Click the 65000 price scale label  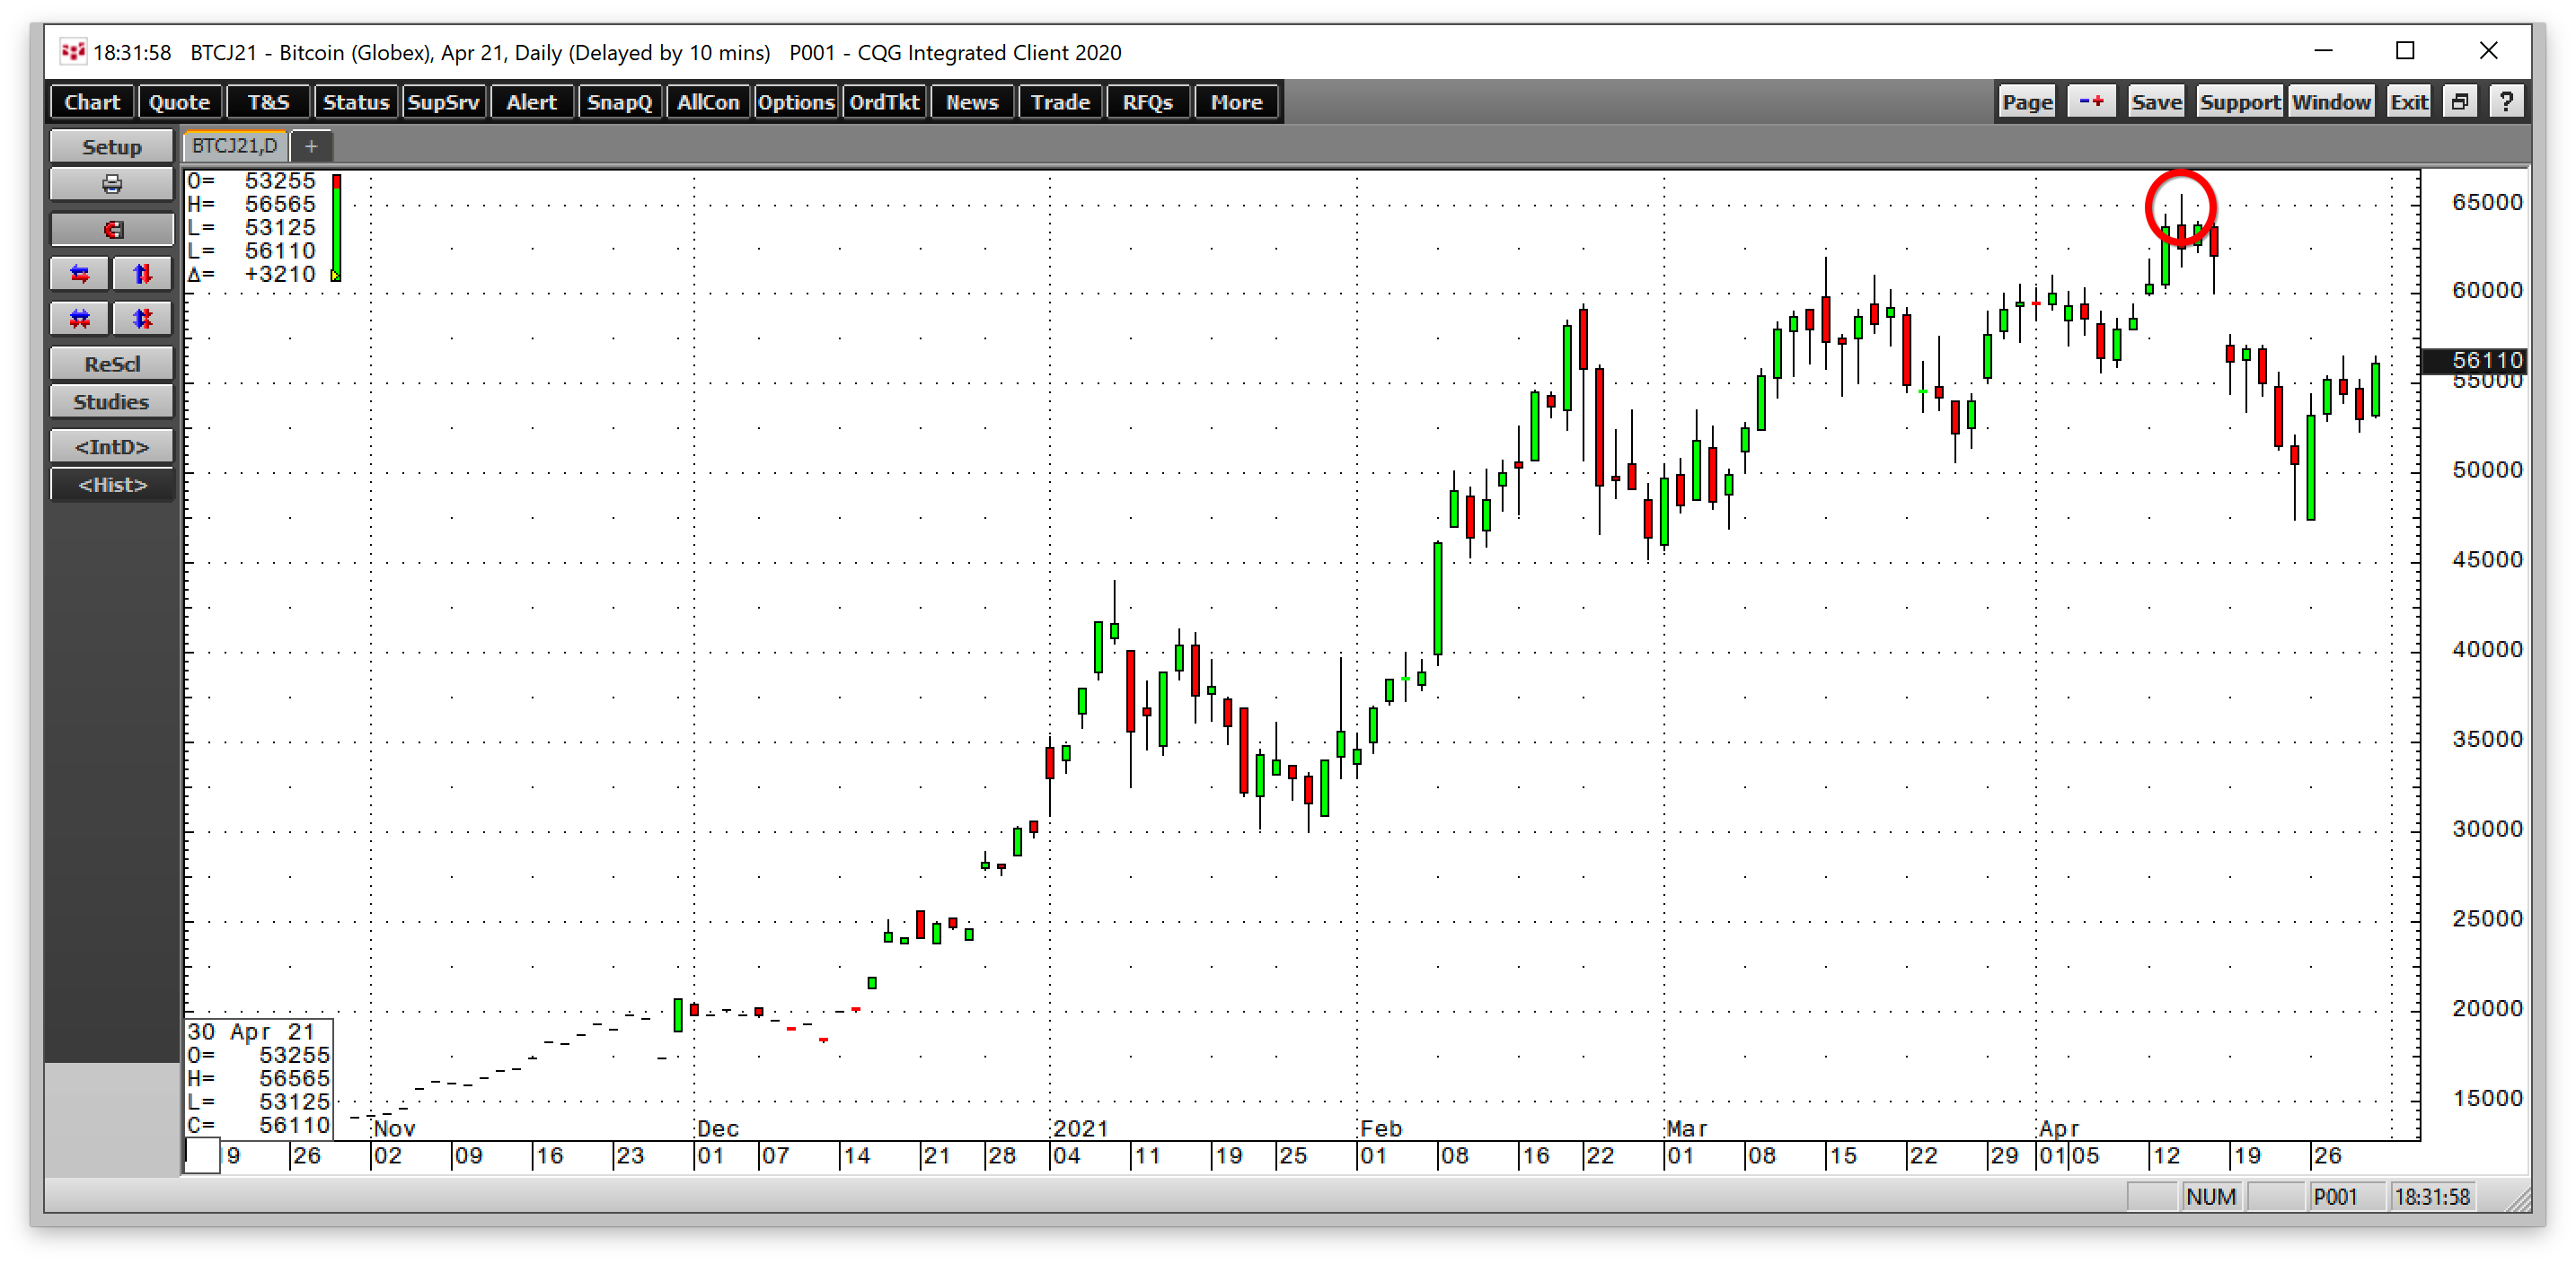click(x=2488, y=203)
